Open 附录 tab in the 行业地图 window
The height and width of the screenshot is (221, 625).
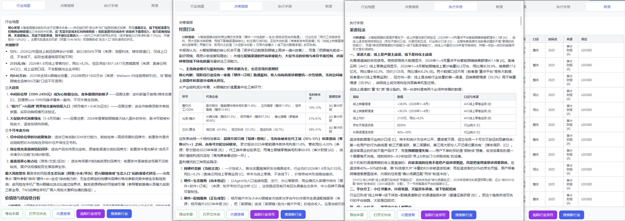coord(155,6)
